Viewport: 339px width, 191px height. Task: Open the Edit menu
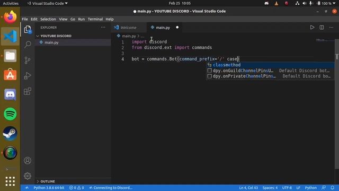pyautogui.click(x=34, y=19)
